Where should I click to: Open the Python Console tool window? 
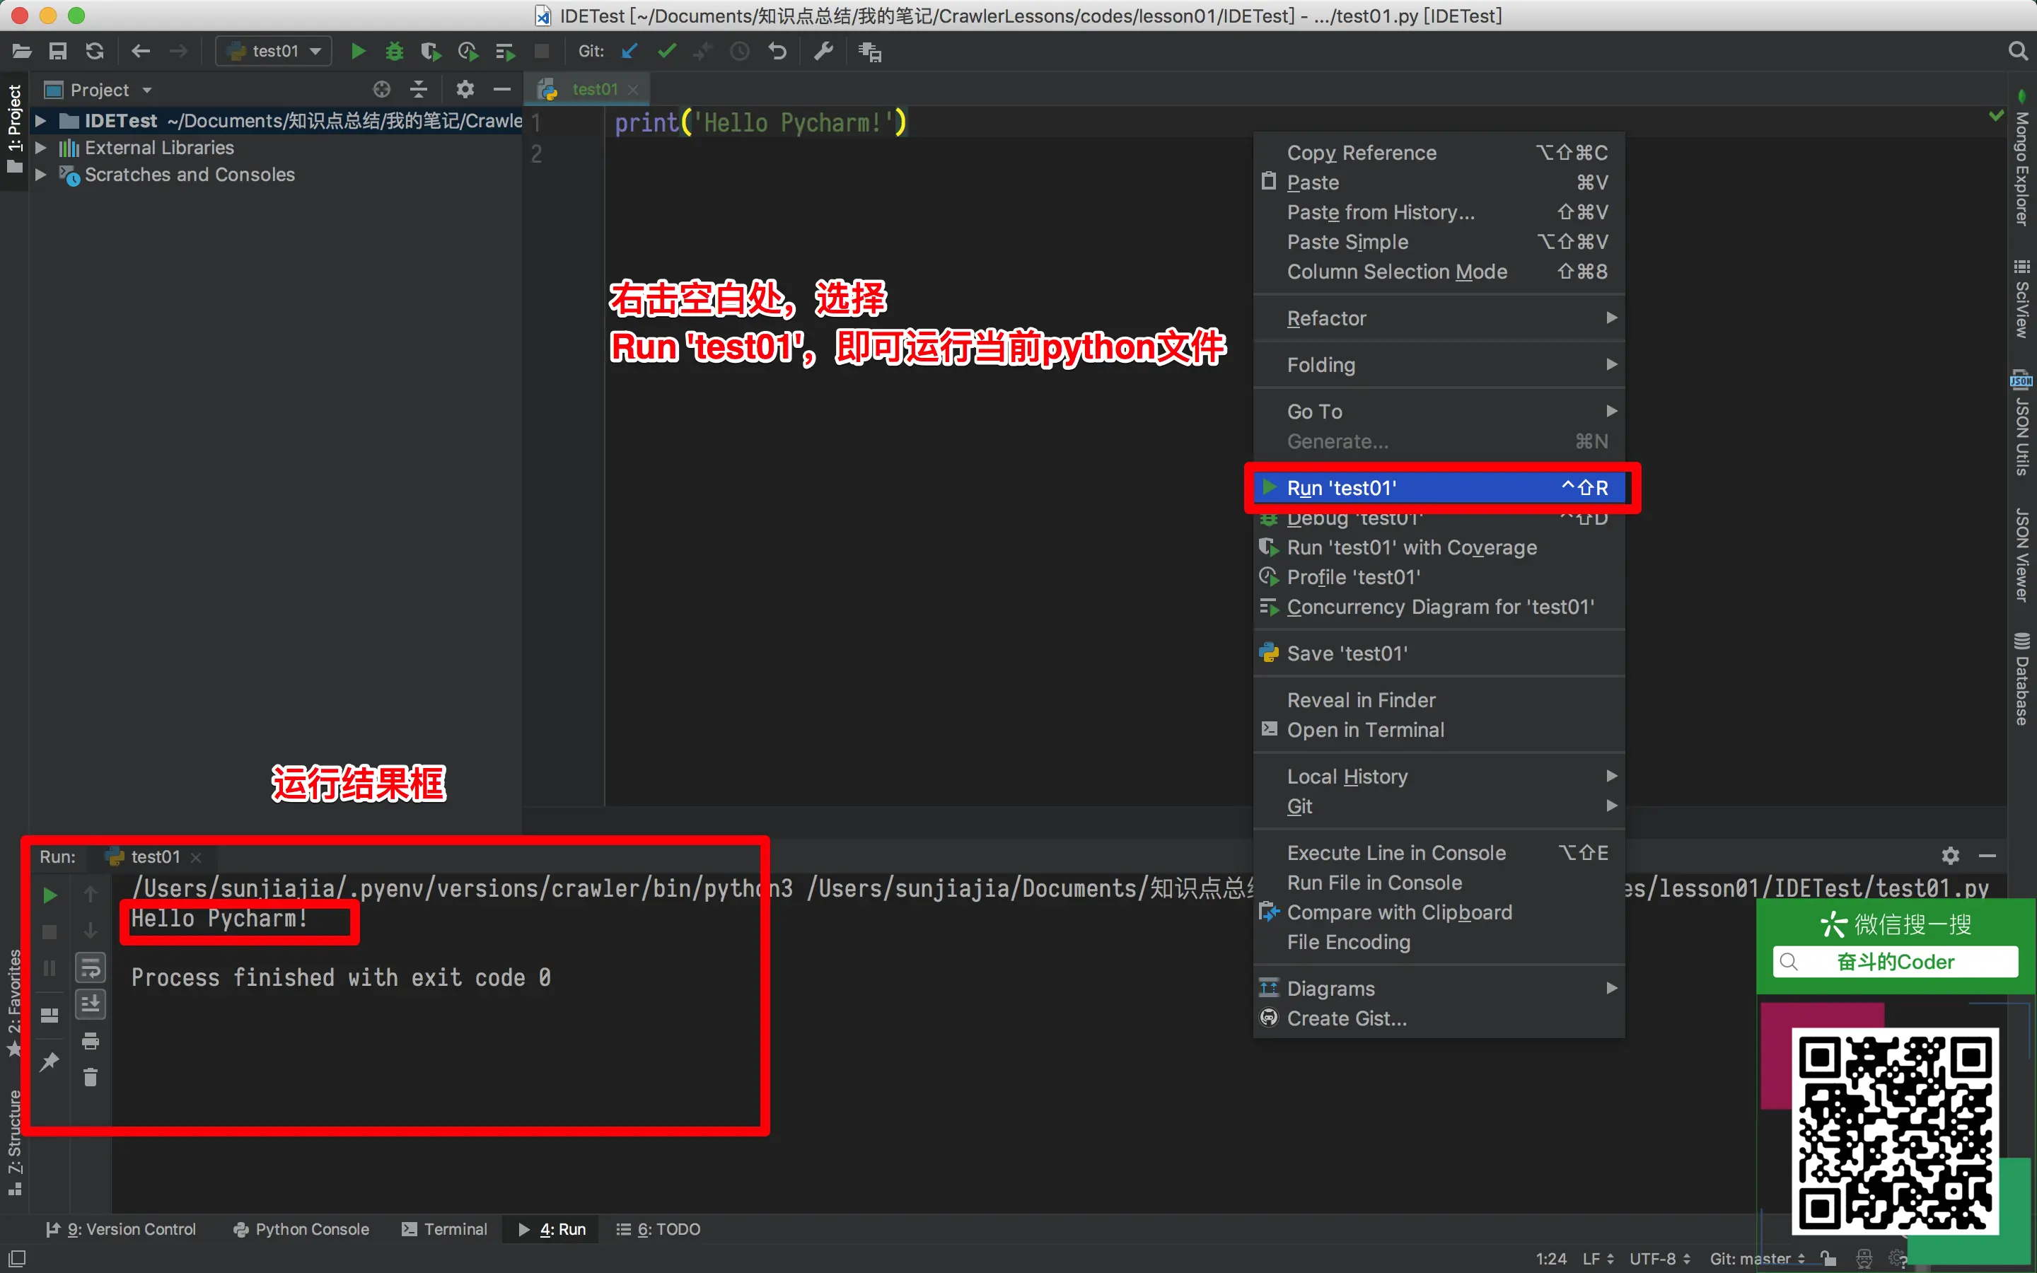tap(301, 1229)
